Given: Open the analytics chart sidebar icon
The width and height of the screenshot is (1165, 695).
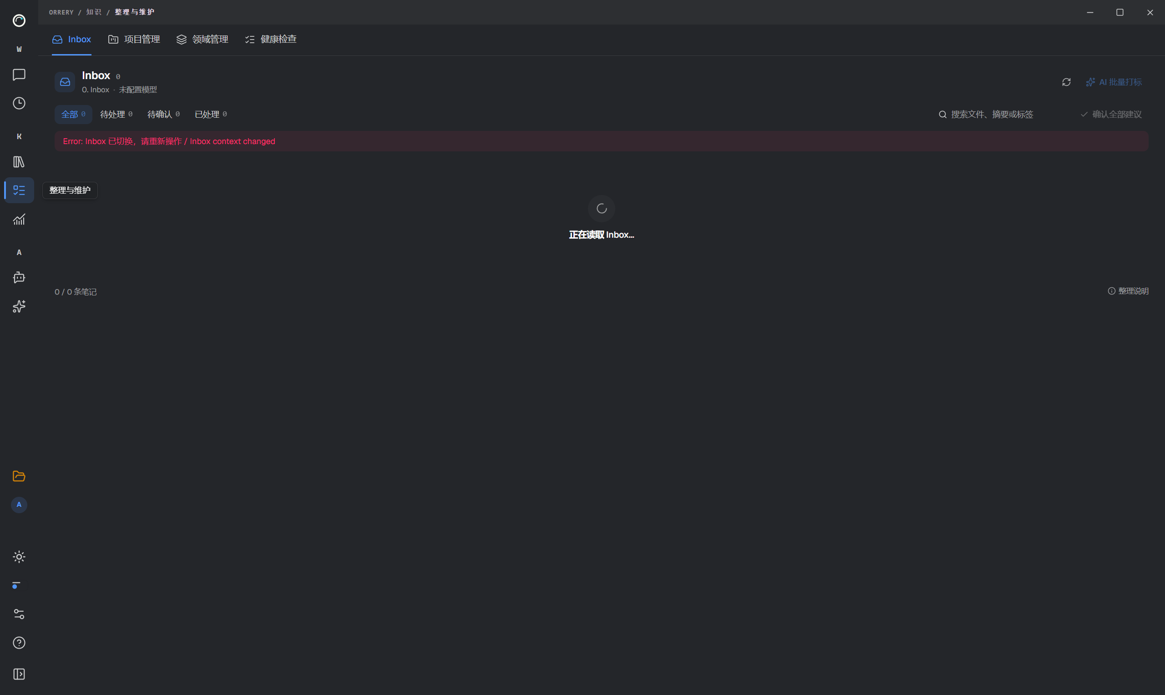Looking at the screenshot, I should tap(19, 219).
